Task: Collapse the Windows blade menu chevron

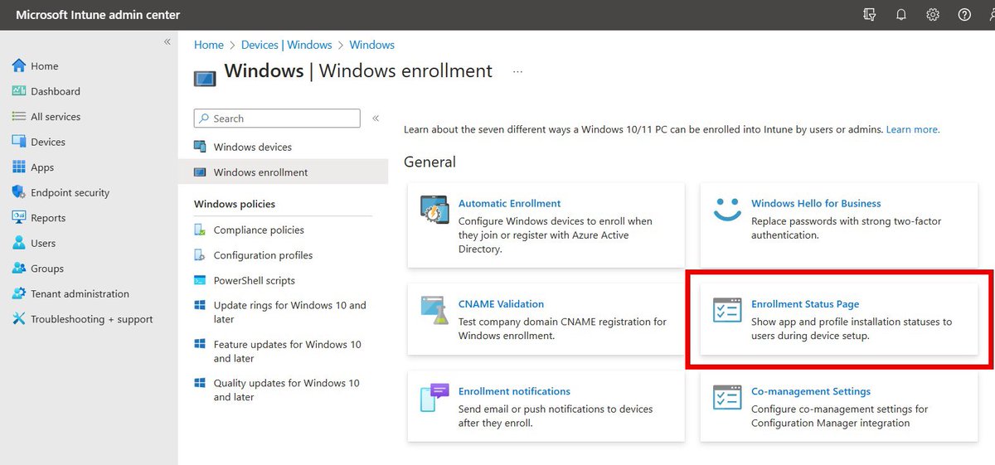Action: (376, 119)
